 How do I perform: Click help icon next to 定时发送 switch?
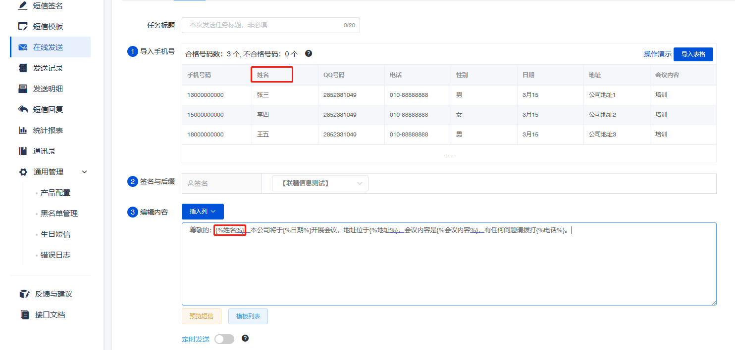[x=245, y=339]
